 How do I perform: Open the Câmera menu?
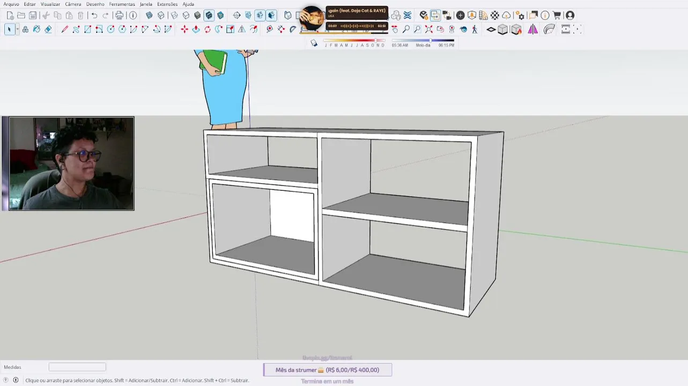[73, 4]
